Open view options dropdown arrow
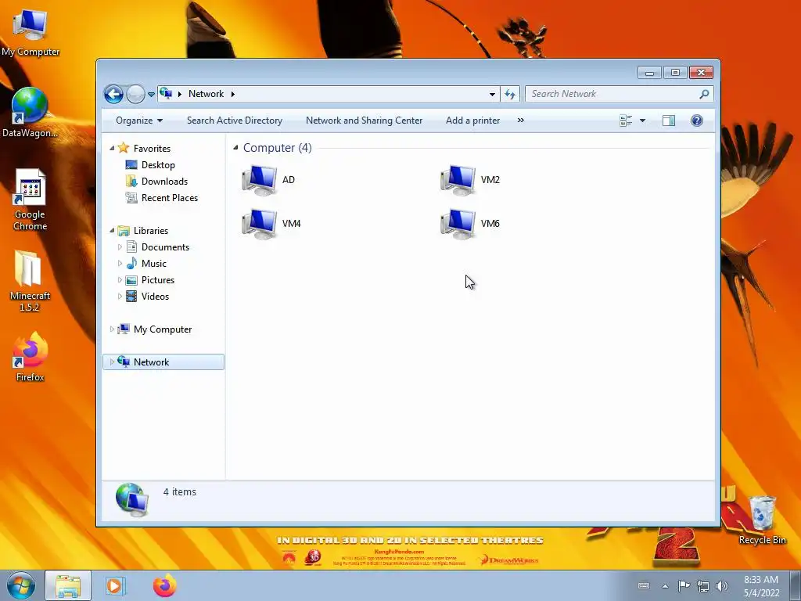The image size is (801, 601). (643, 121)
